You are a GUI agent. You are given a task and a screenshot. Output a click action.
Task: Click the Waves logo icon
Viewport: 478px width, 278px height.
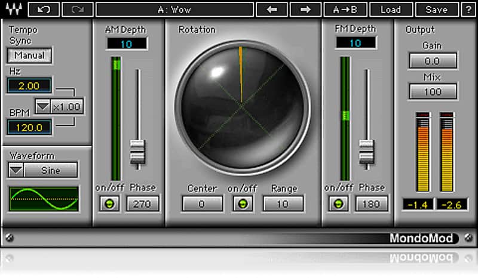pos(14,9)
